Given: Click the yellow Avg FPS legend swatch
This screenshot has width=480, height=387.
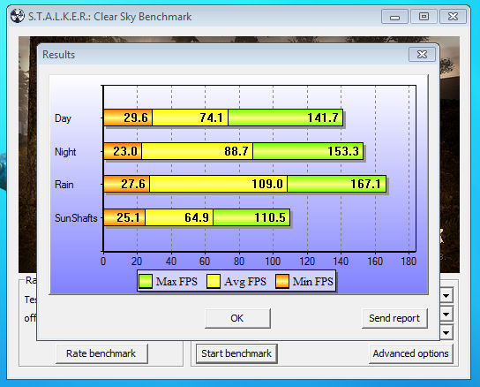Looking at the screenshot, I should [214, 281].
